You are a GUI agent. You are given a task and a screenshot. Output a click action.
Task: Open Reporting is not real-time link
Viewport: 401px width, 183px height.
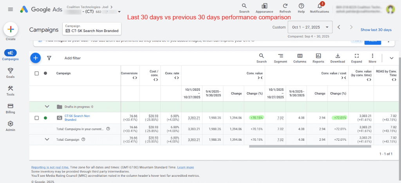coord(50,167)
